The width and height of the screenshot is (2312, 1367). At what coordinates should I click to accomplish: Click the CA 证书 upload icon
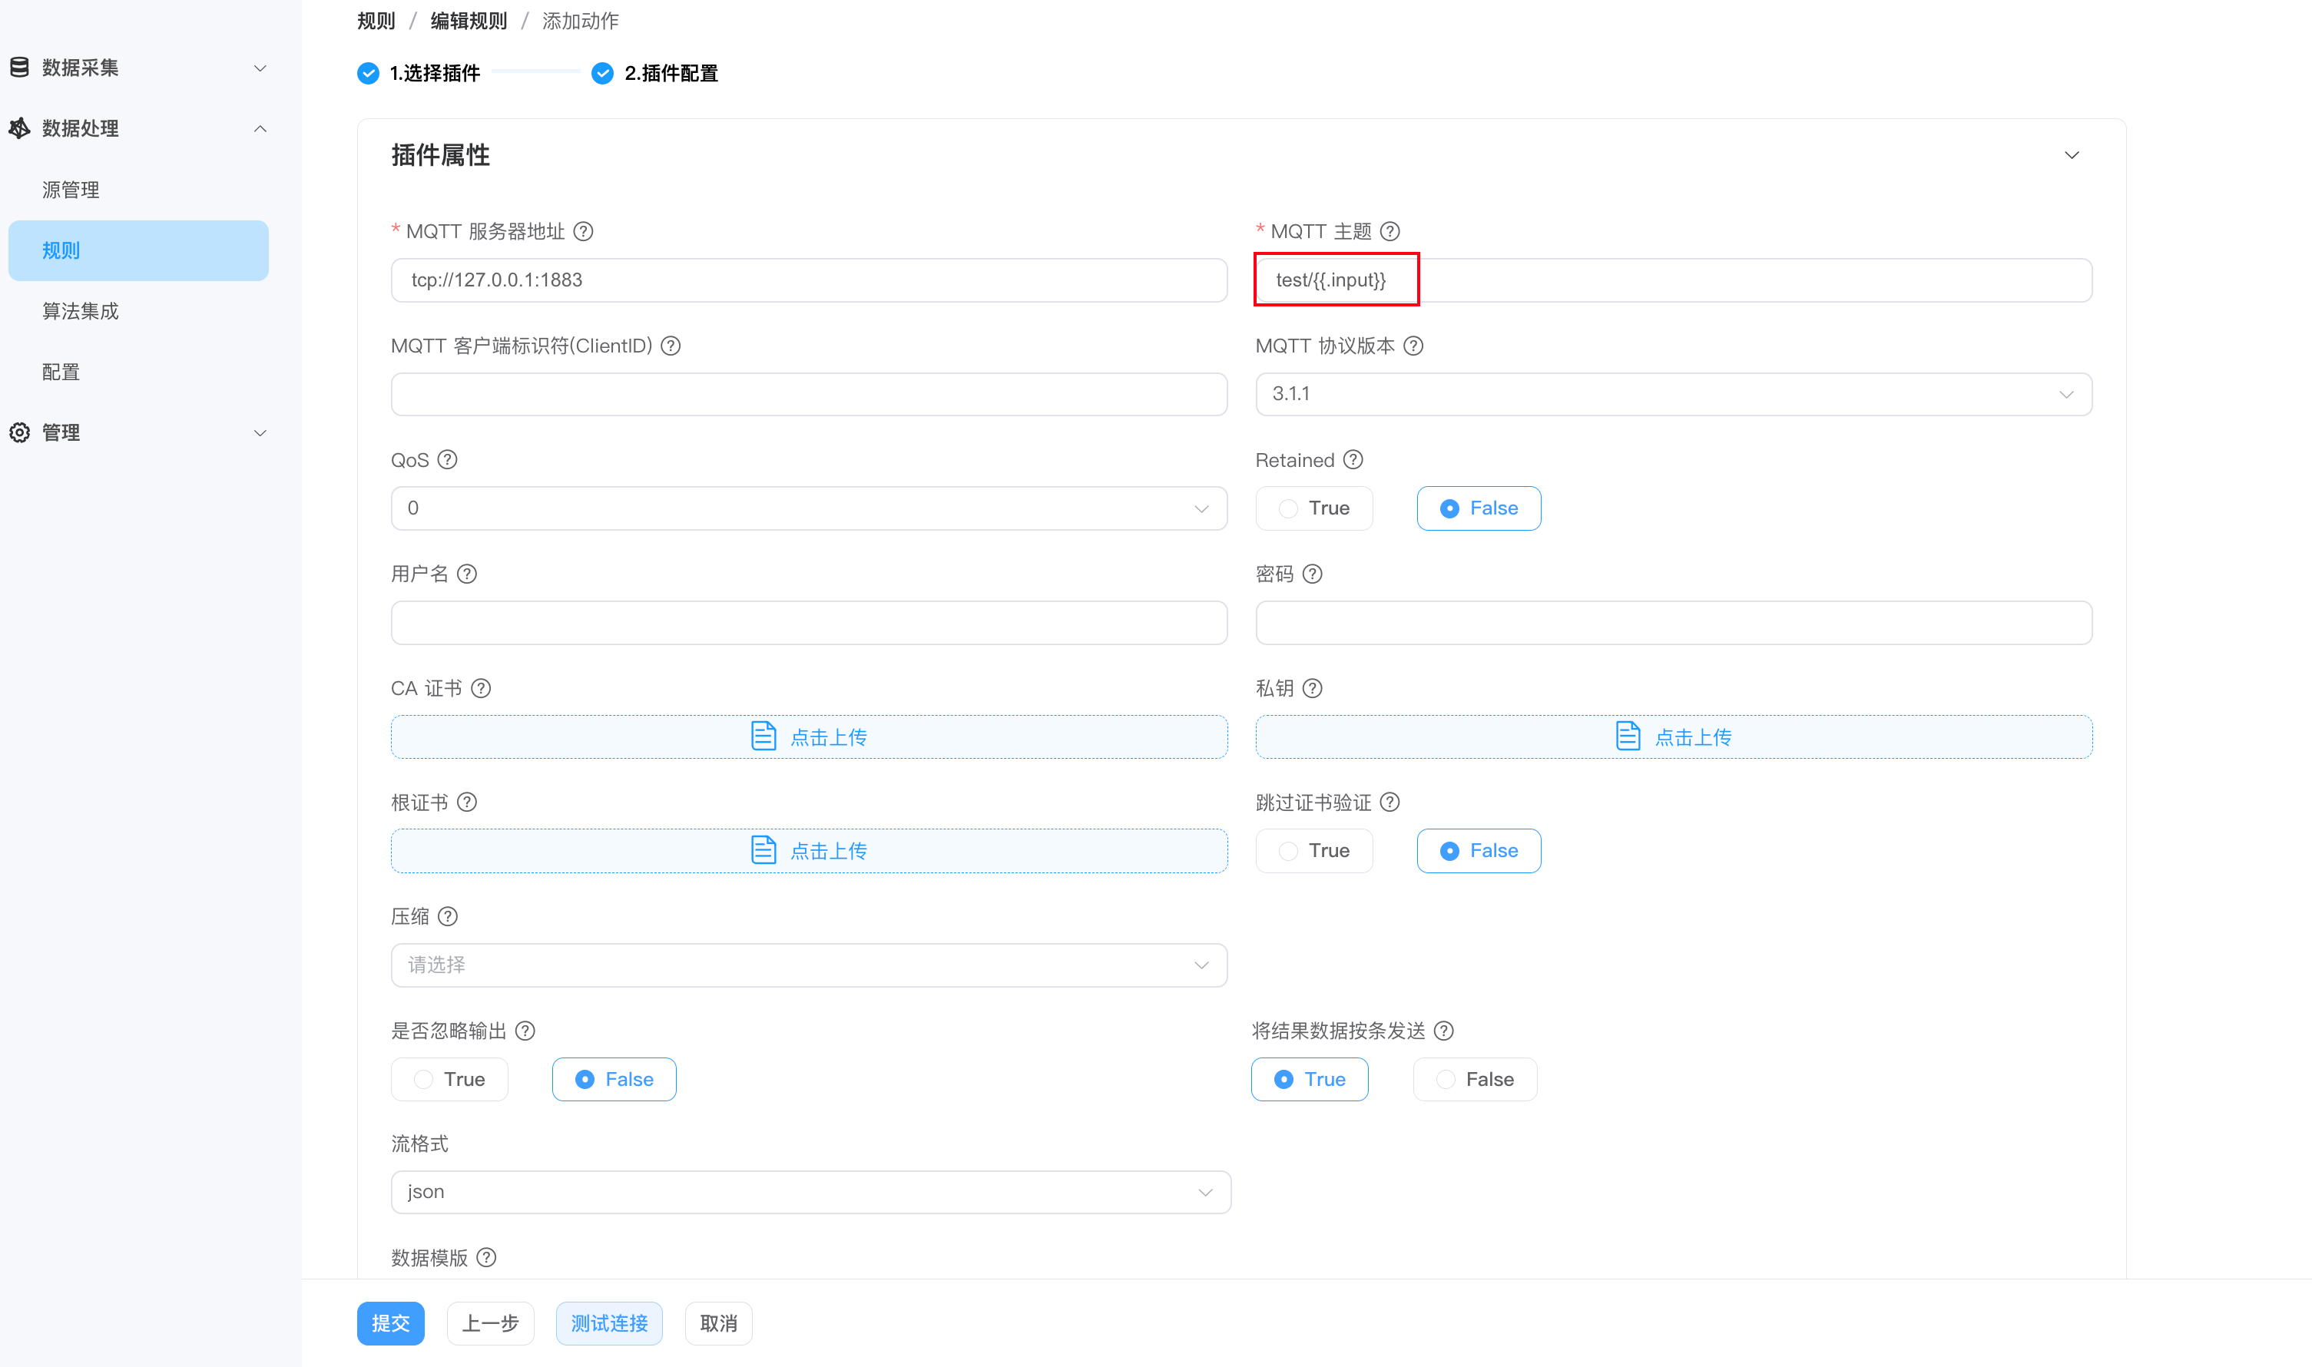(x=763, y=735)
